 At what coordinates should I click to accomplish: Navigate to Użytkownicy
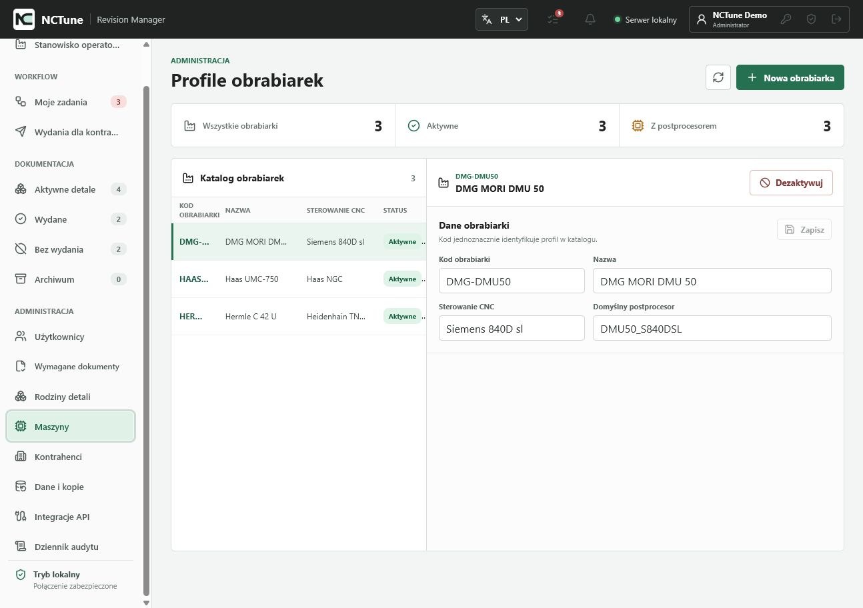tap(71, 337)
